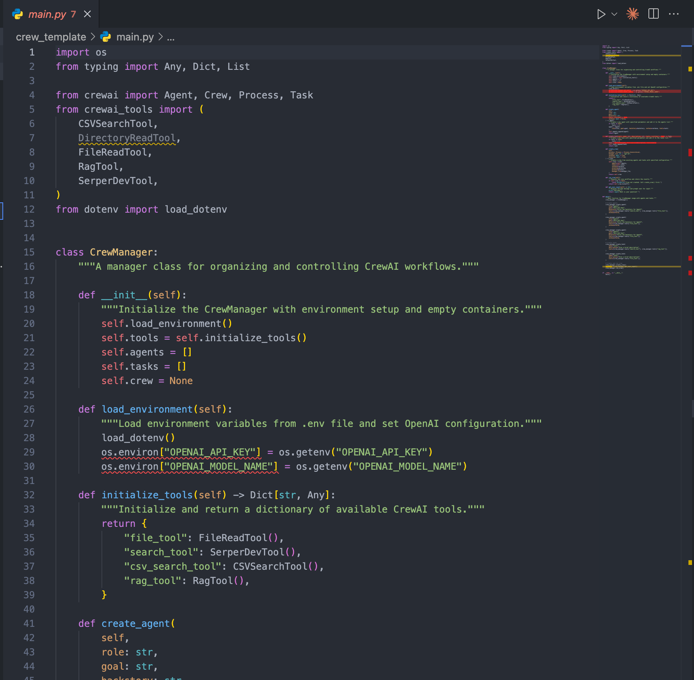Click main.py in the breadcrumb path
Viewport: 694px width, 680px height.
point(135,37)
